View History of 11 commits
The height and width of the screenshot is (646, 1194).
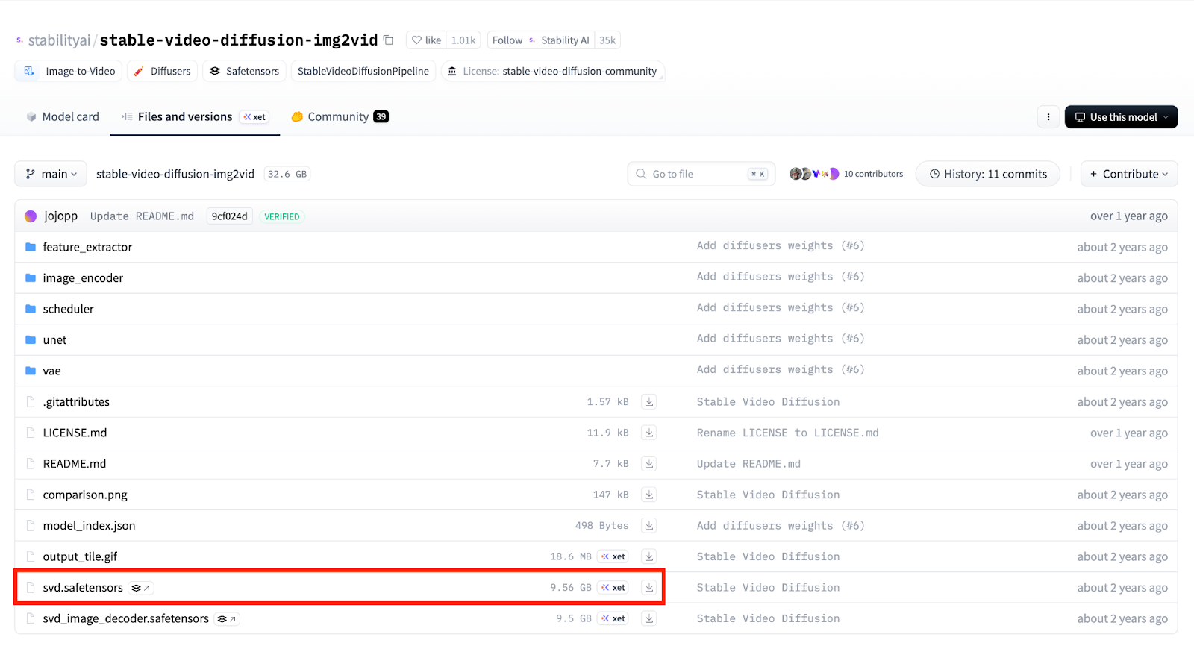pos(987,174)
